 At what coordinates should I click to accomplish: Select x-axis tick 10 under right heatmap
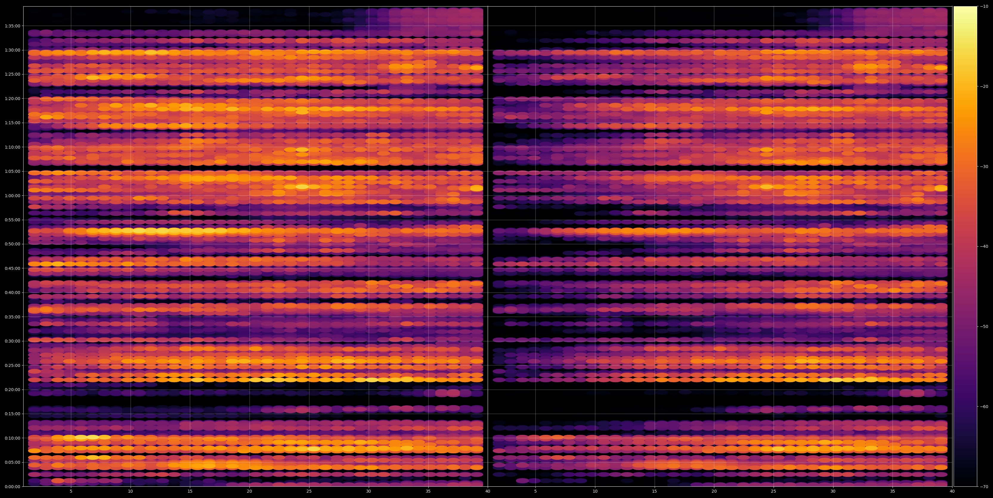point(595,491)
